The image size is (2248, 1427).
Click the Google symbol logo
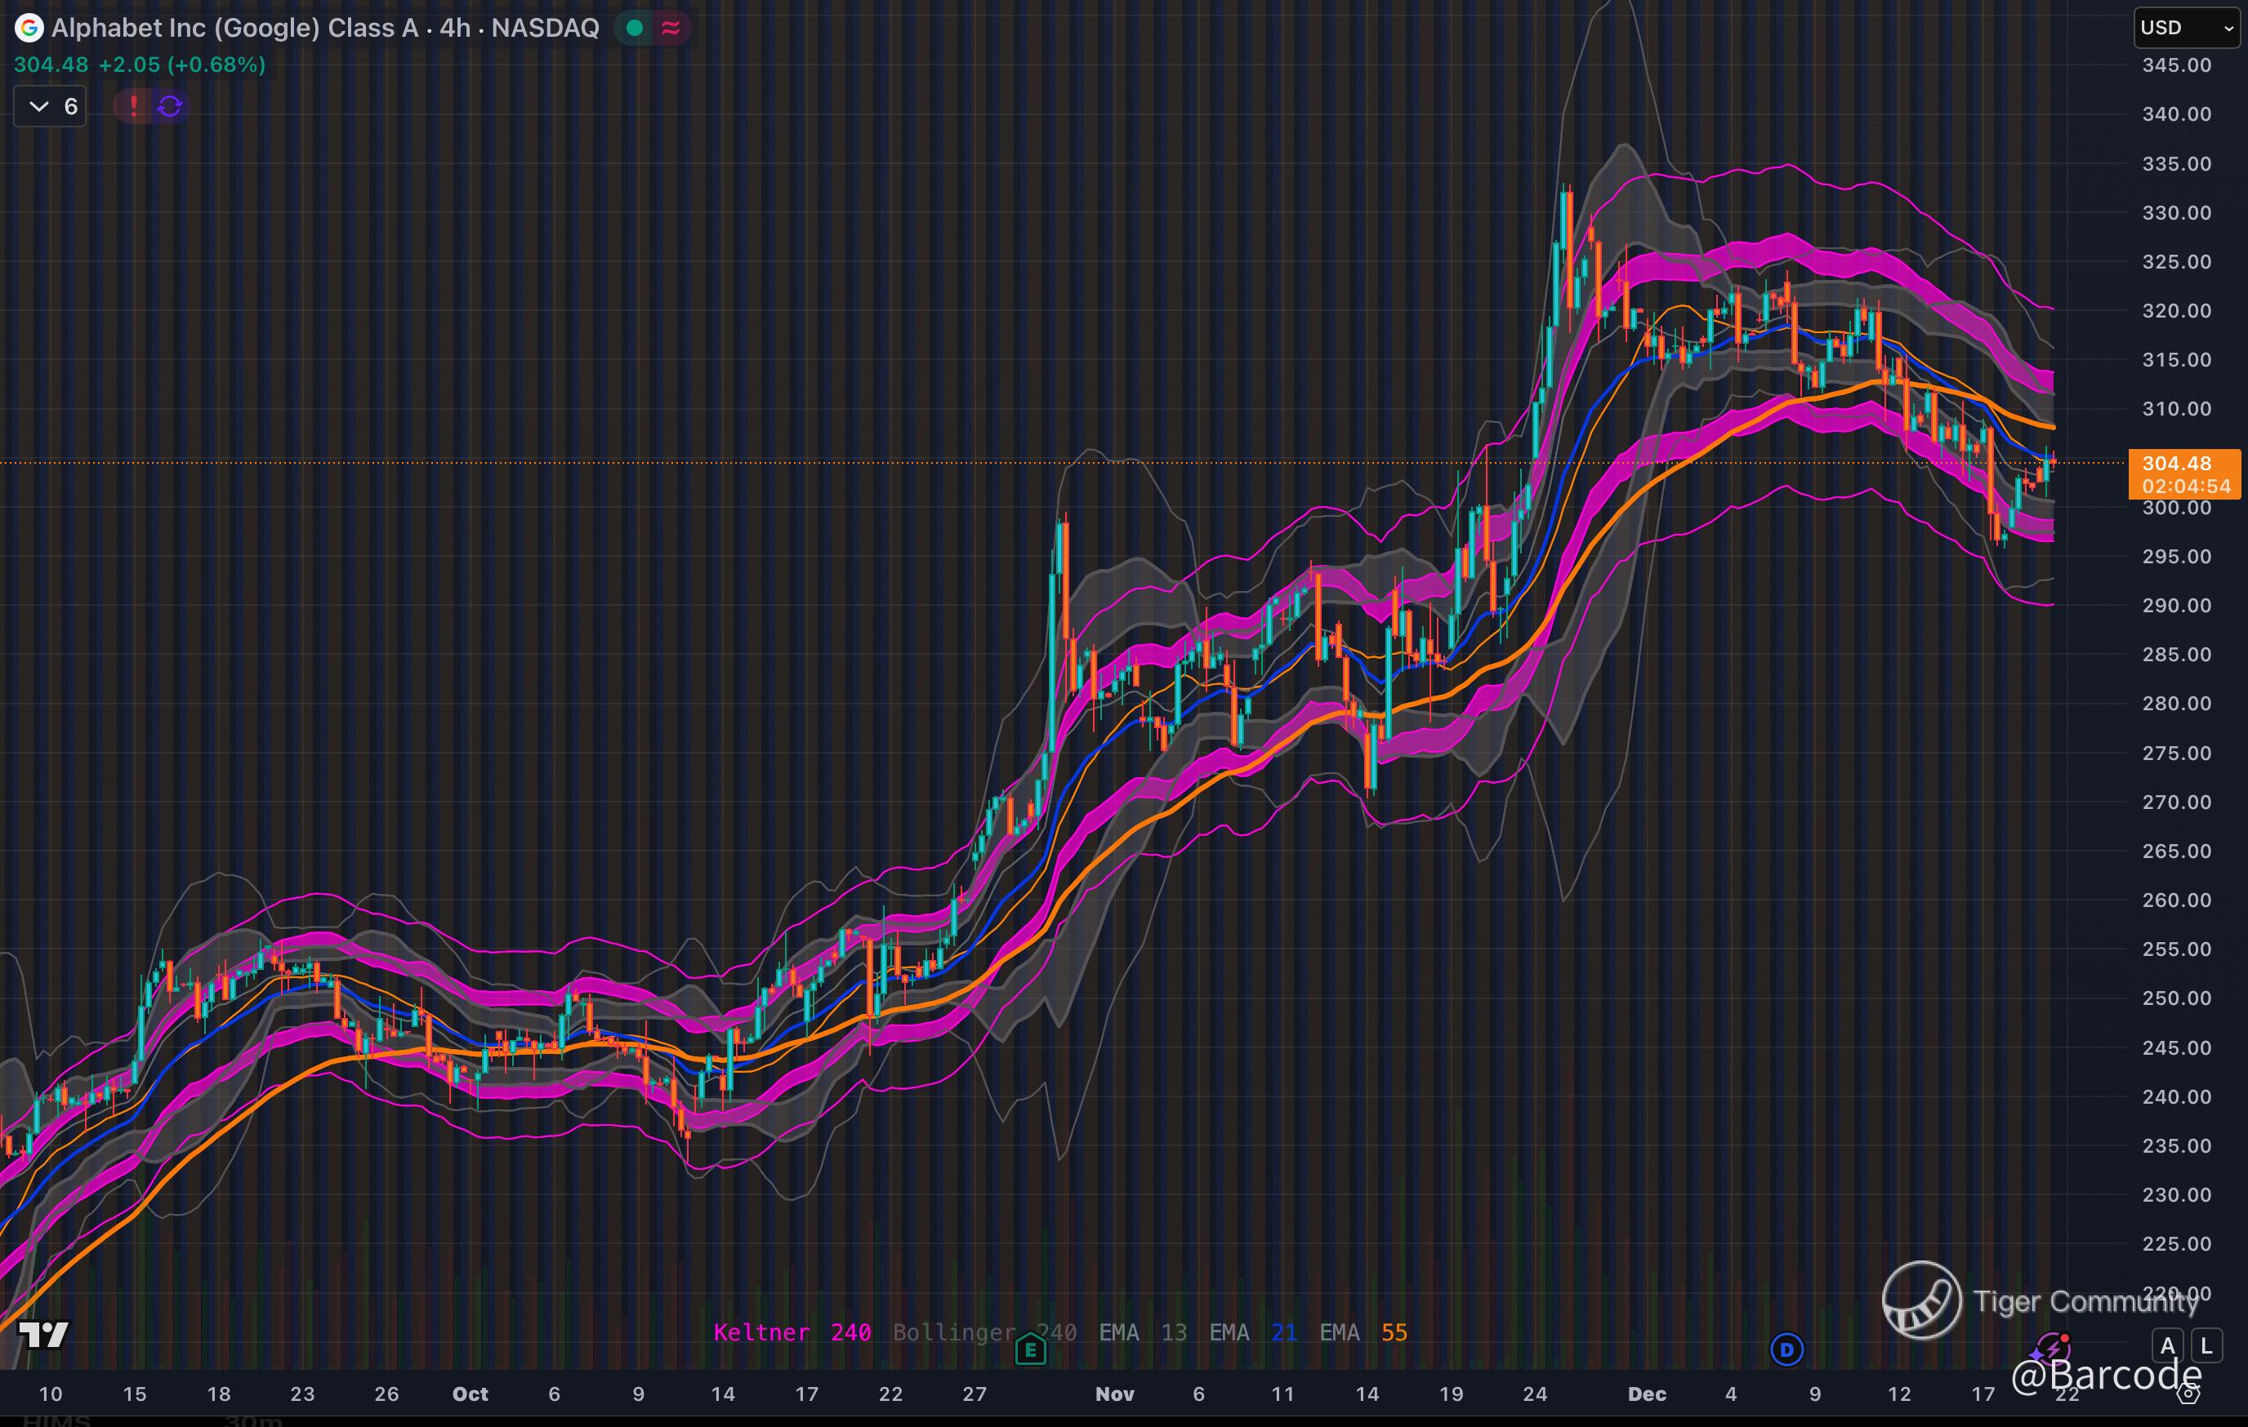[29, 28]
